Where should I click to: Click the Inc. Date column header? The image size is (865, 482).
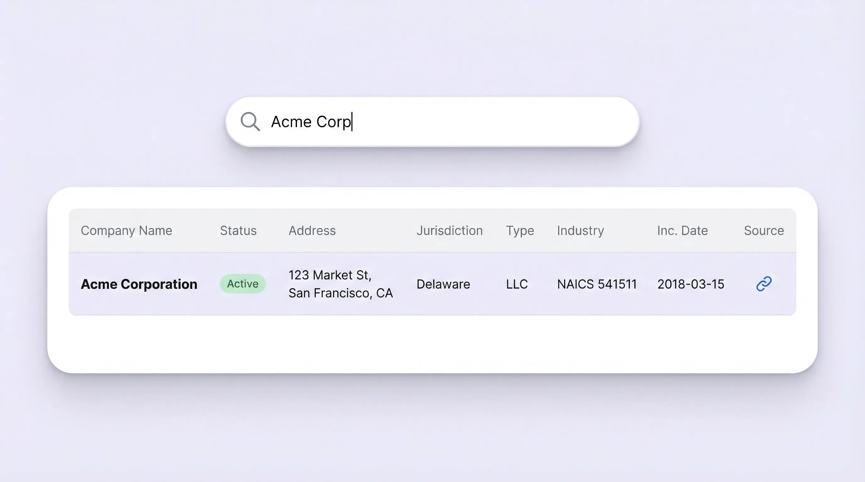682,231
